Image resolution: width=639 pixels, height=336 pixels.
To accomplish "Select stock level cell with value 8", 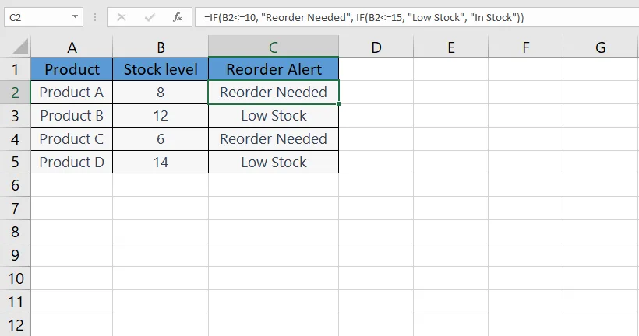I will [161, 93].
